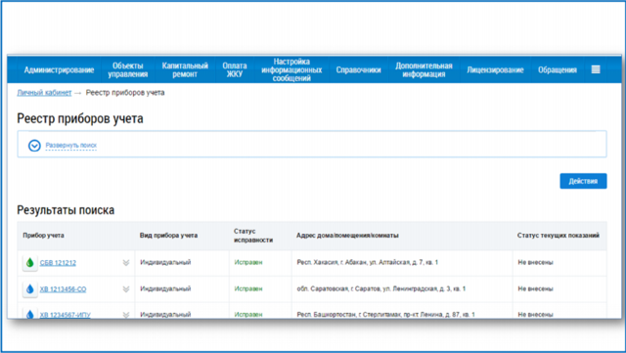Click the Статус текущих показаний column header
Screen dimensions: 626x353
point(559,236)
